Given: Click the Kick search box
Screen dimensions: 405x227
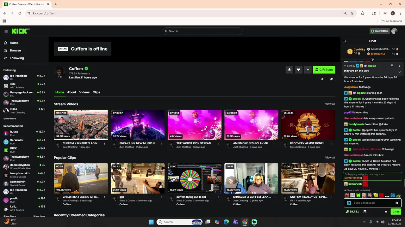Looking at the screenshot, I should [202, 31].
